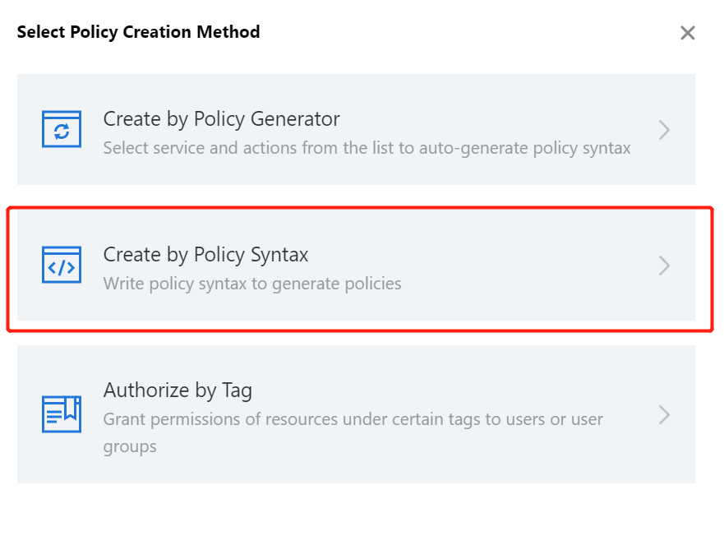This screenshot has width=724, height=536.
Task: Click the bookmark document Authorize by Tag icon
Action: 62,414
